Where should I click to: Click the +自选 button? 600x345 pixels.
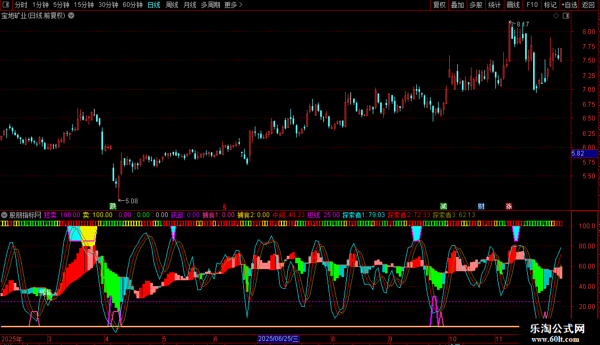(569, 5)
